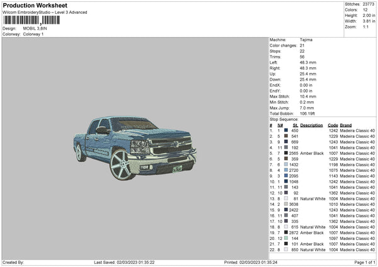Click the design name MOBIL 3,8IN
Screen dimensions: 378x267
pos(35,28)
